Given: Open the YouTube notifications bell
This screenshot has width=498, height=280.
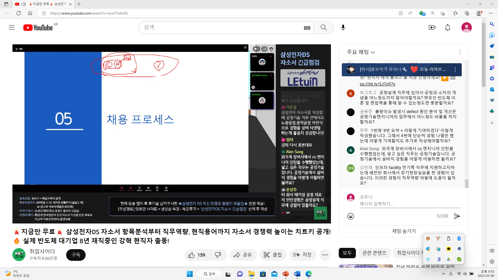Looking at the screenshot, I should pos(448,27).
